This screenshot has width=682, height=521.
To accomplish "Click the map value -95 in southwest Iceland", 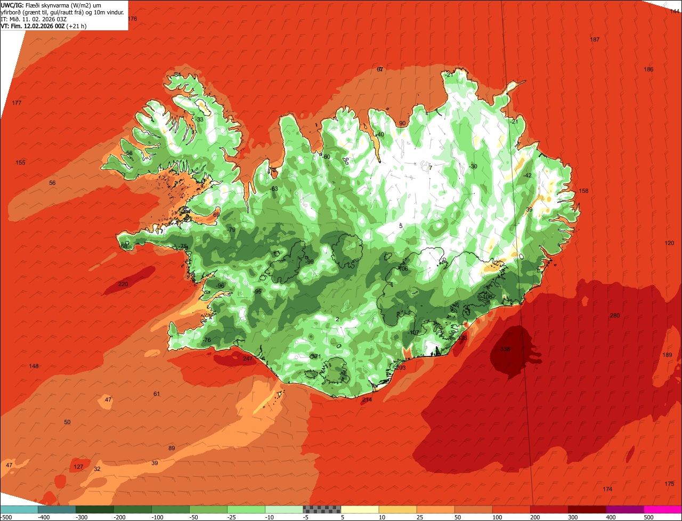I will 258,291.
